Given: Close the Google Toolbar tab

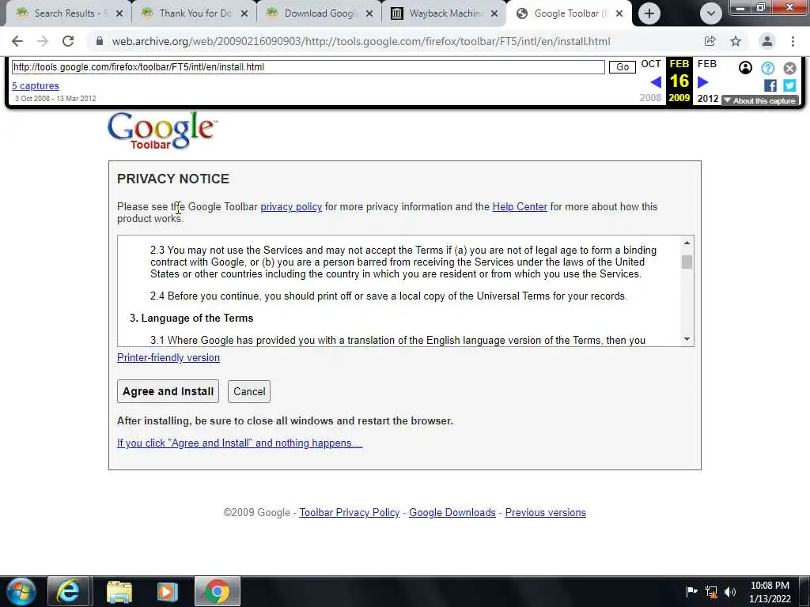Looking at the screenshot, I should coord(619,13).
